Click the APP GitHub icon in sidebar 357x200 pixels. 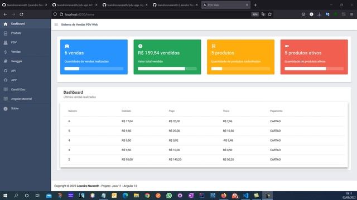[x=6, y=80]
